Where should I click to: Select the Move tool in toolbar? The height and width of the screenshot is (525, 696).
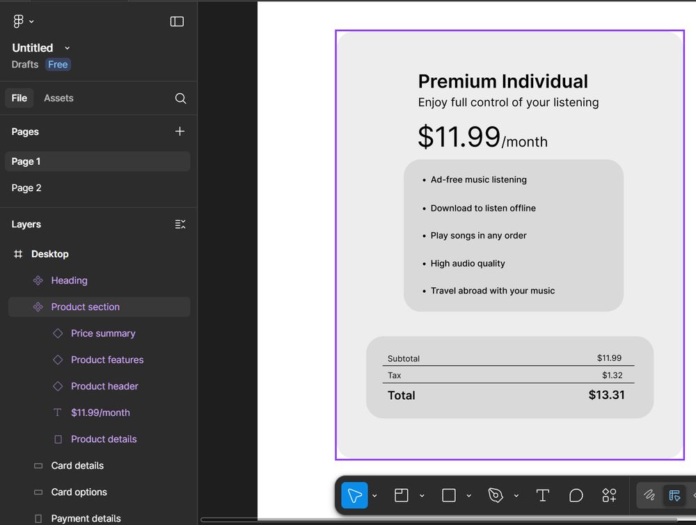click(354, 495)
